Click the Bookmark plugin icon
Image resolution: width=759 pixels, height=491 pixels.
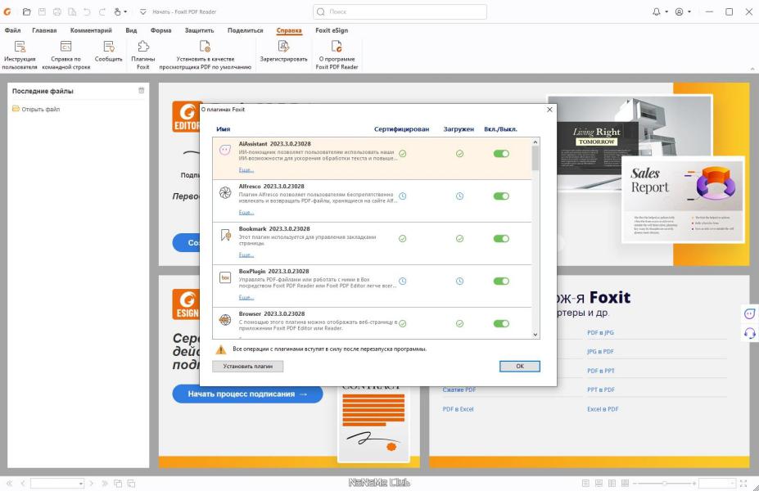click(x=225, y=236)
